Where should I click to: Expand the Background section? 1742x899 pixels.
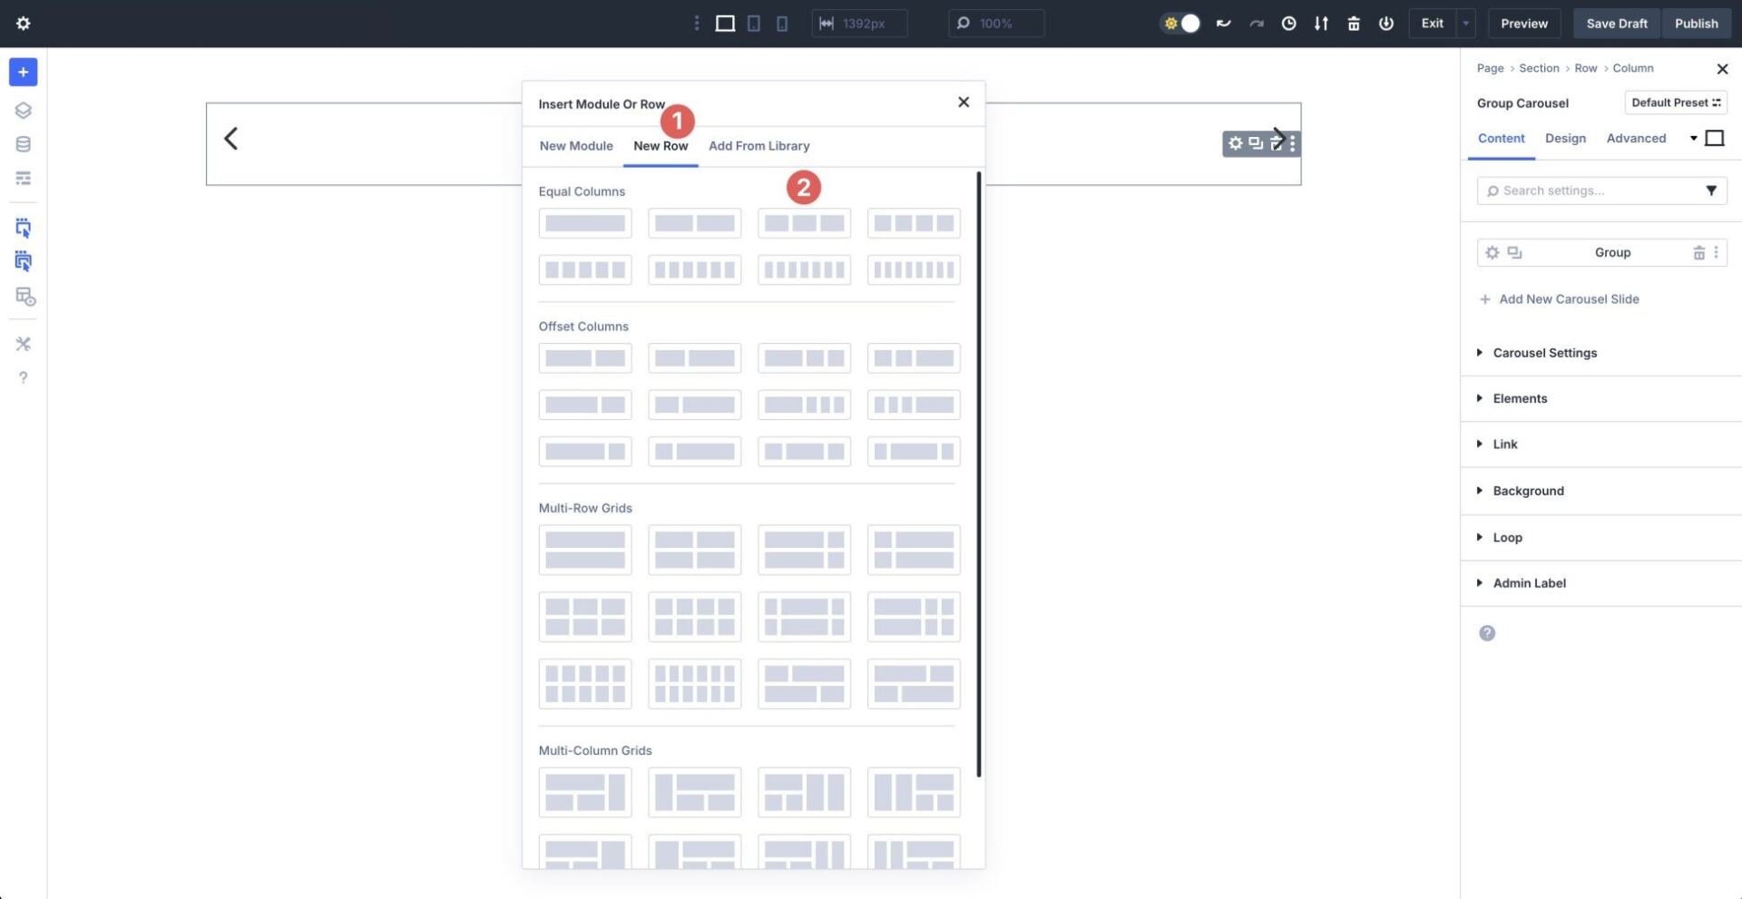[x=1528, y=491]
